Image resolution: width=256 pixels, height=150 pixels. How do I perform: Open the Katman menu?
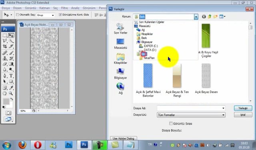tap(44, 8)
